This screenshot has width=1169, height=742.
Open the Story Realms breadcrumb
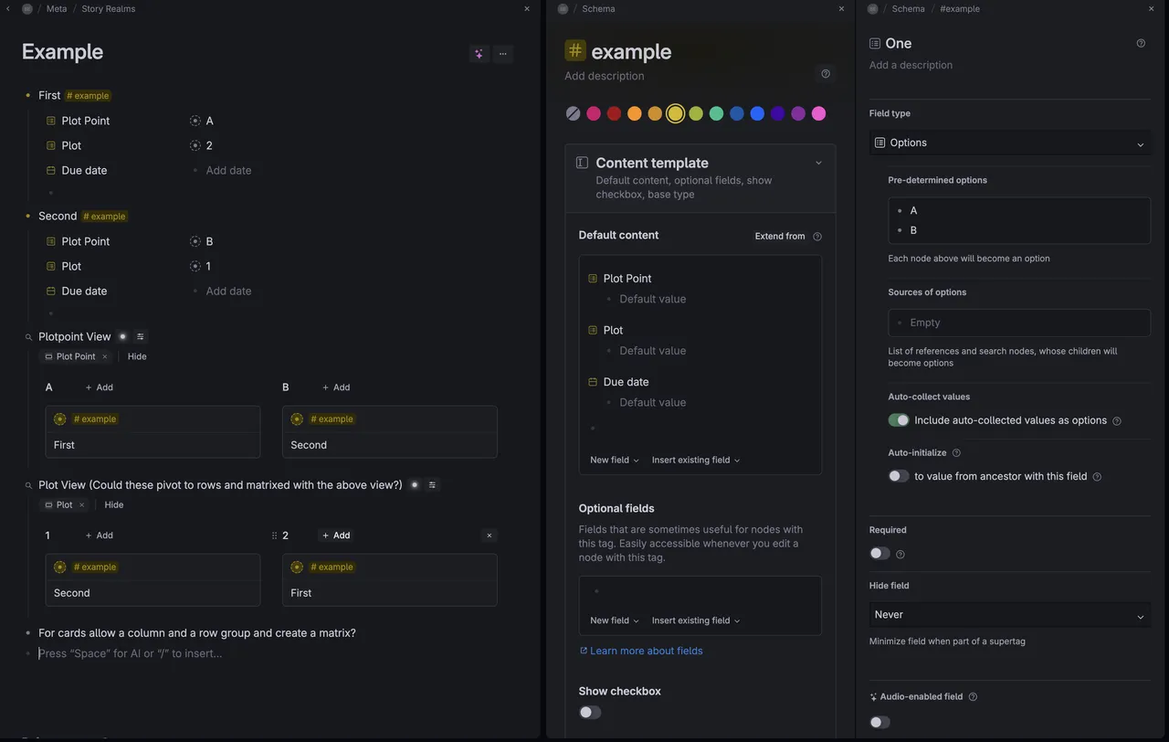(108, 8)
